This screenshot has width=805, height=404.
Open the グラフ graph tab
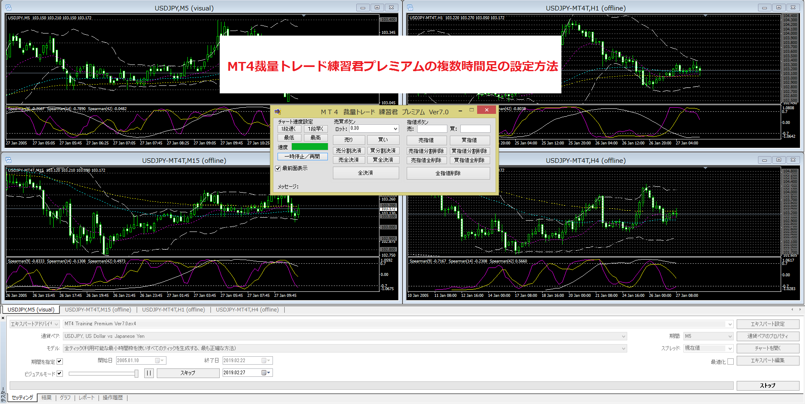[65, 398]
